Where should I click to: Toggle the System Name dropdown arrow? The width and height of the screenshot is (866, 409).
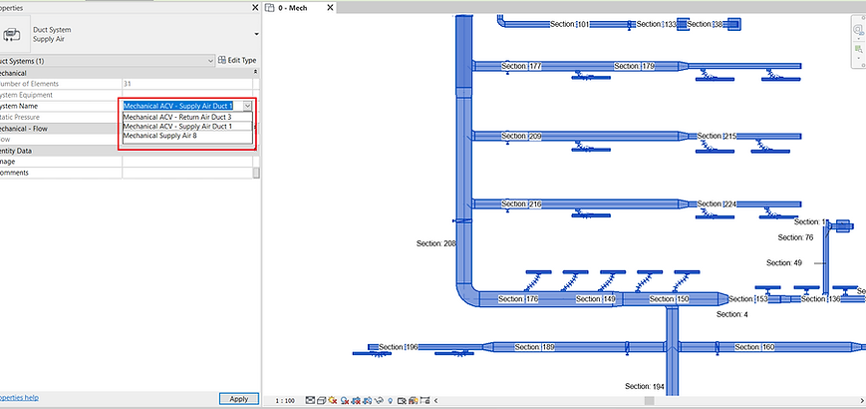(247, 106)
